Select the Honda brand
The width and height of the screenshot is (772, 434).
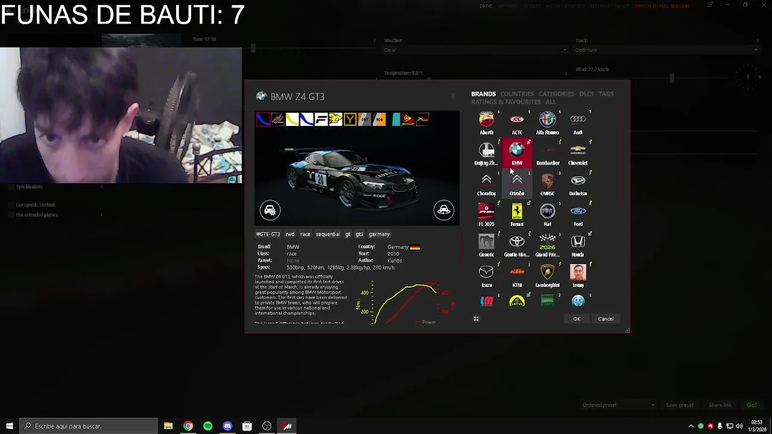tap(578, 245)
